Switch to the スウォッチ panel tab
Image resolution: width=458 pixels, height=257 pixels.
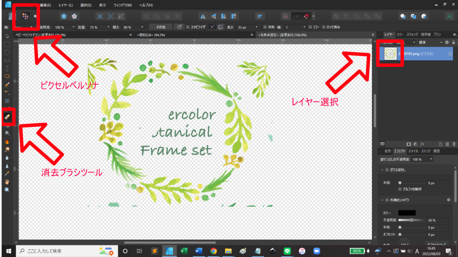coord(412,34)
